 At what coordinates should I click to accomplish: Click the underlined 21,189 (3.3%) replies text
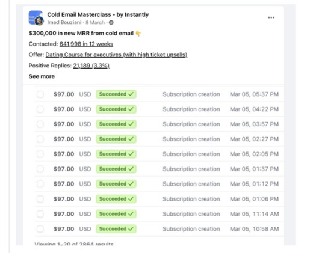pyautogui.click(x=91, y=66)
